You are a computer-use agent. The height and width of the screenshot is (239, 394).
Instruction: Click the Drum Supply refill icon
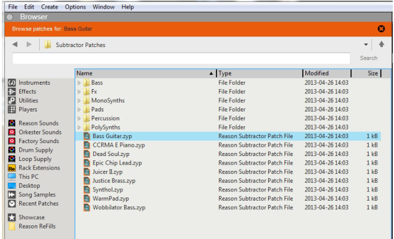(12, 150)
